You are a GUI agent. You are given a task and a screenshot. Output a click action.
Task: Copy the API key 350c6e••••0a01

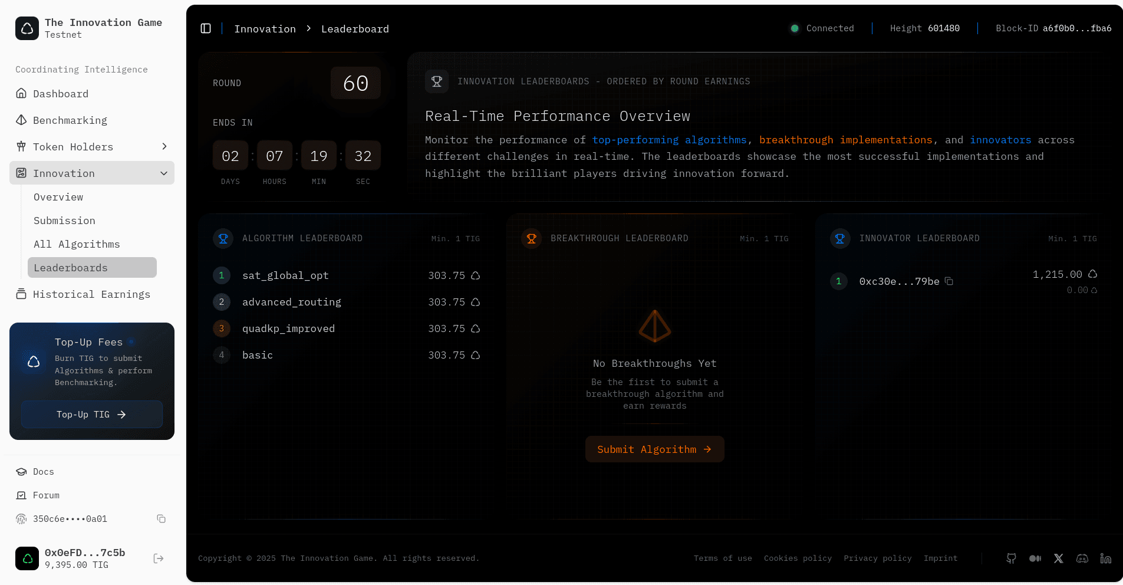(161, 519)
